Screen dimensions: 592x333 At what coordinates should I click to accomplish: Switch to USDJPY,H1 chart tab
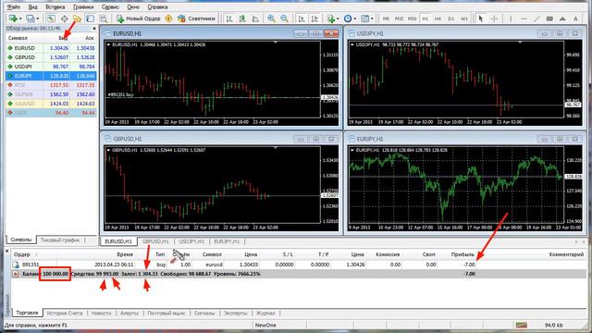pos(191,241)
